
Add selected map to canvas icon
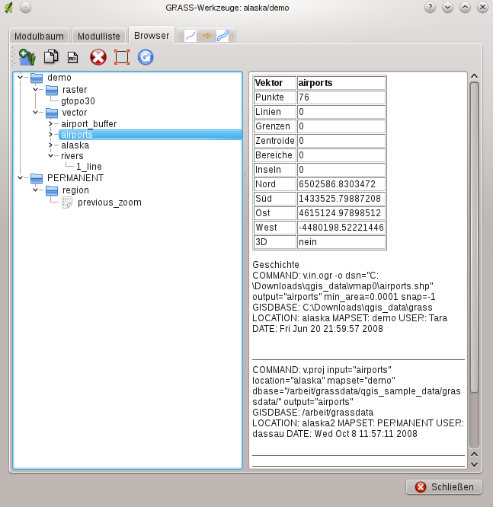(x=27, y=57)
